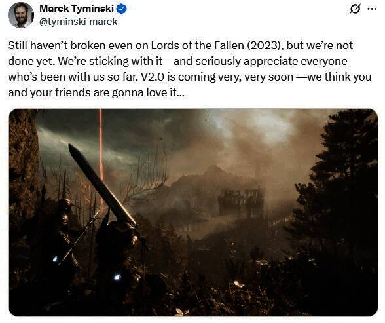Click the glowing blue lantern light
Image resolution: width=385 pixels, height=323 pixels.
117,277
